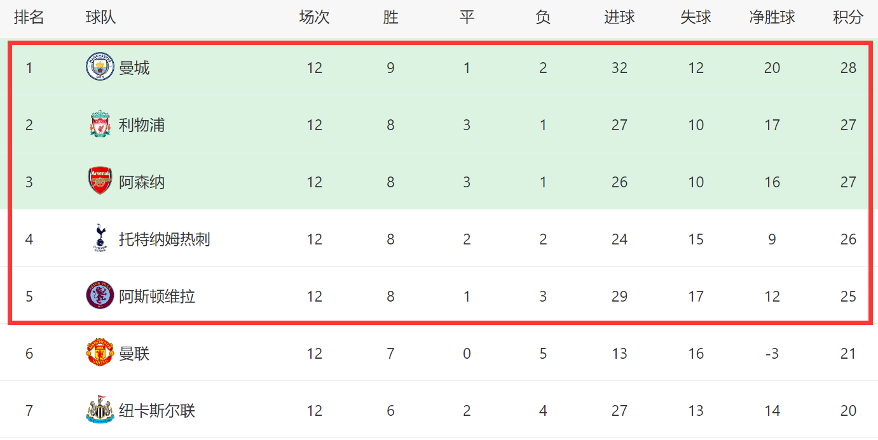Click the Newcastle United crest icon
The width and height of the screenshot is (878, 440).
(x=100, y=410)
